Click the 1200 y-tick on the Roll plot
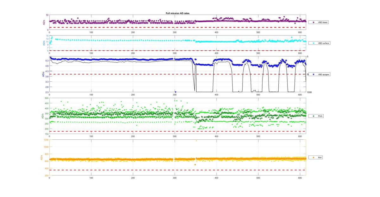 pyautogui.click(x=46, y=140)
